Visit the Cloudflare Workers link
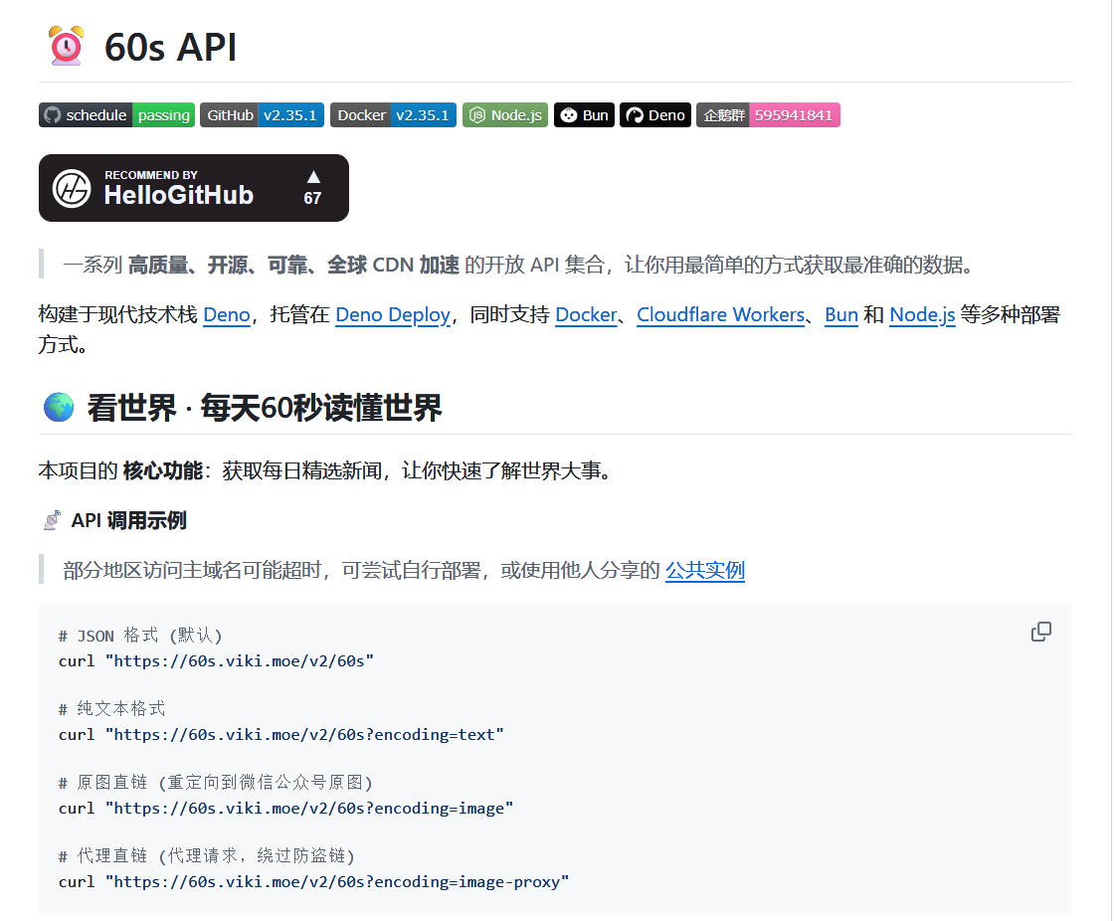Screen dimensions: 1114x921 pos(720,315)
